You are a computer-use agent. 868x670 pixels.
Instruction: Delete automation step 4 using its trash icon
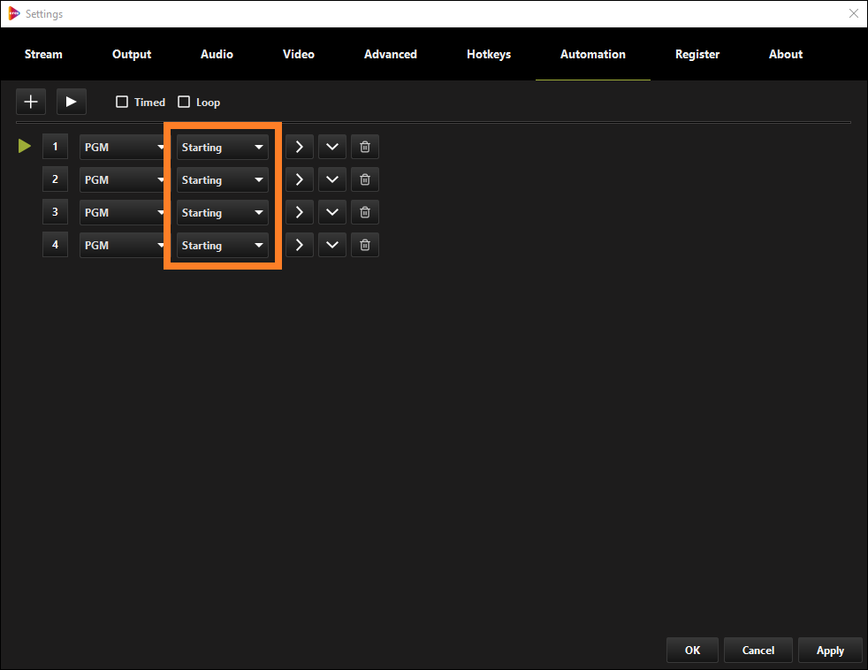[364, 245]
